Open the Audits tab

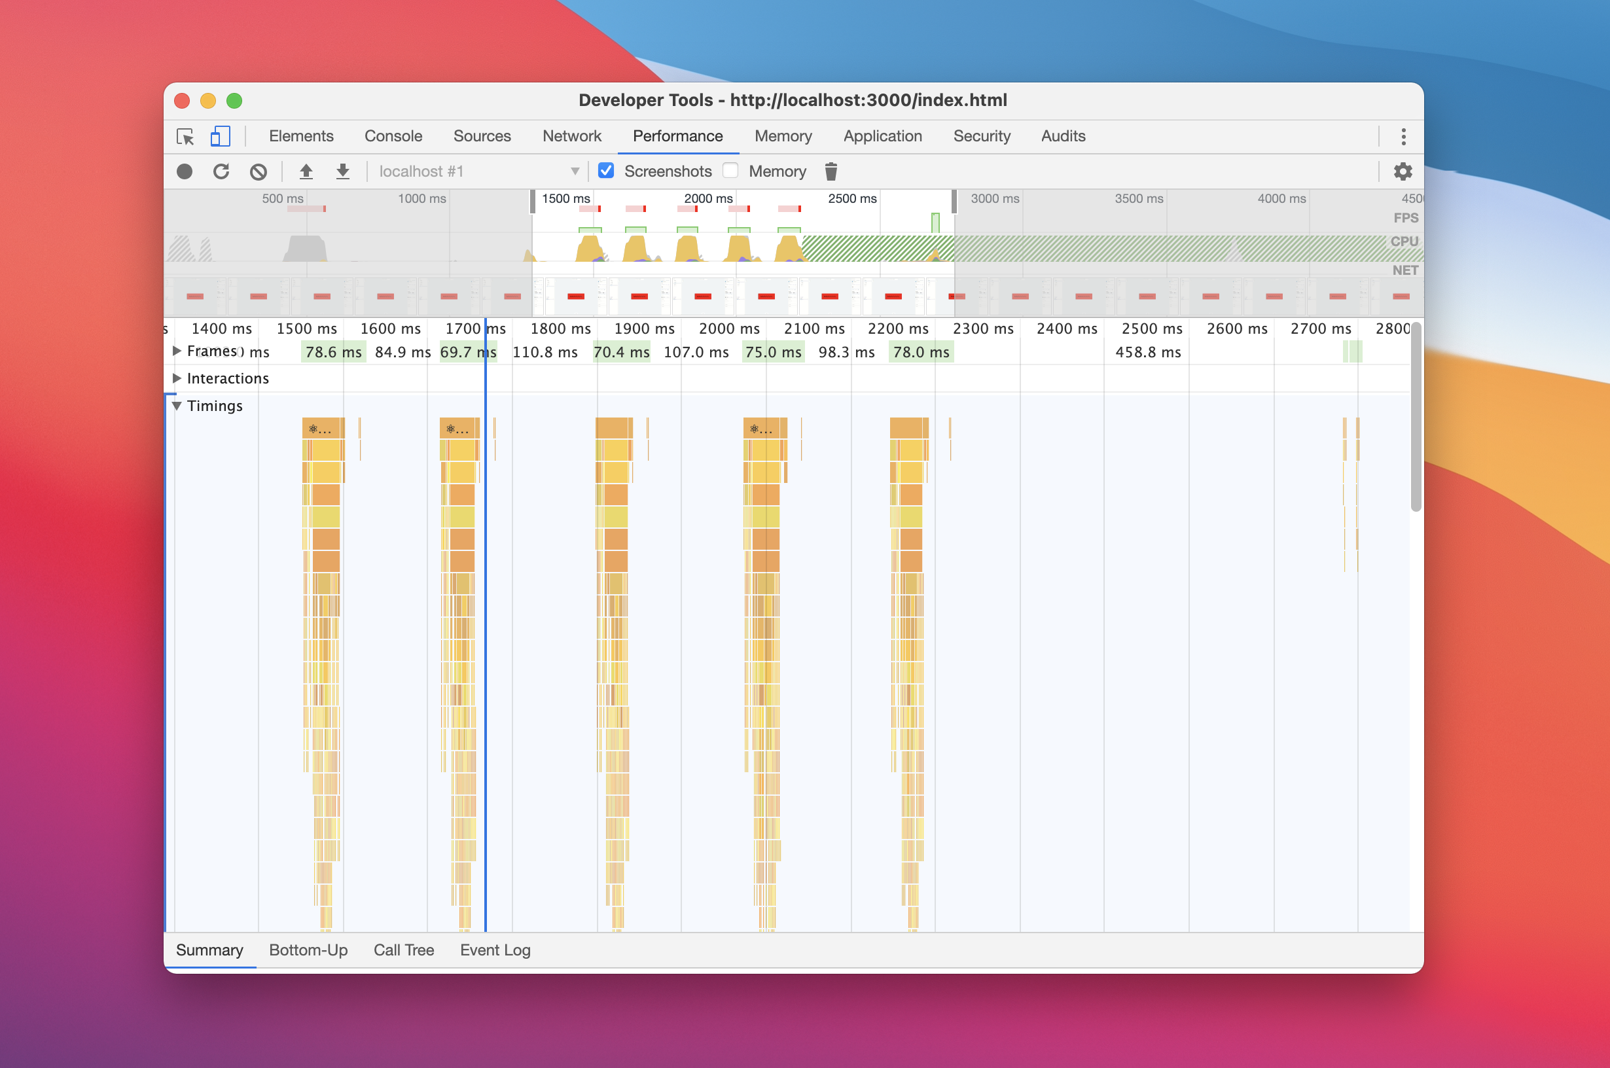[1063, 136]
